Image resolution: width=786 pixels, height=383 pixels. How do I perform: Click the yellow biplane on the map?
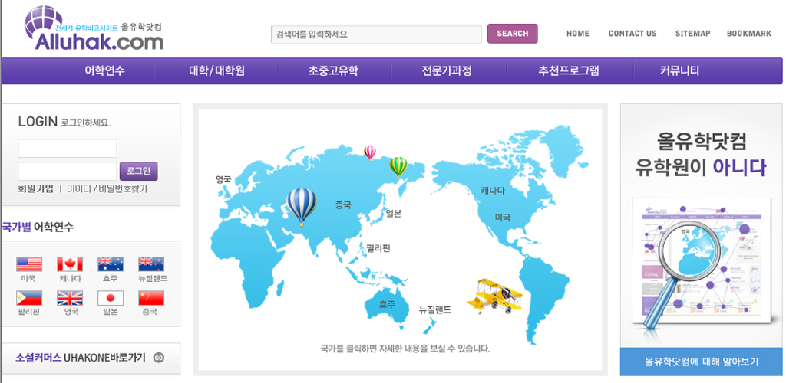tap(494, 296)
